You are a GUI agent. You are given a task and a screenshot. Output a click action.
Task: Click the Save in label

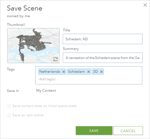point(13,91)
